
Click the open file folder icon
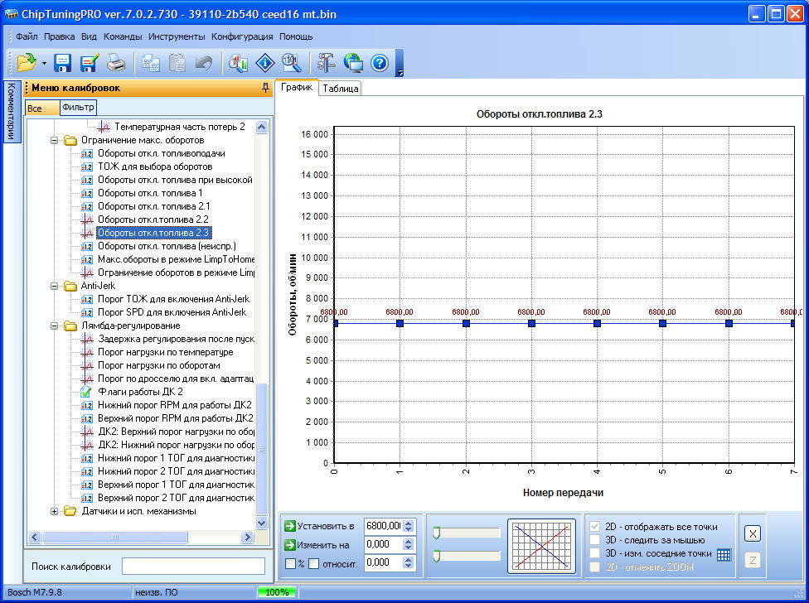coord(25,62)
